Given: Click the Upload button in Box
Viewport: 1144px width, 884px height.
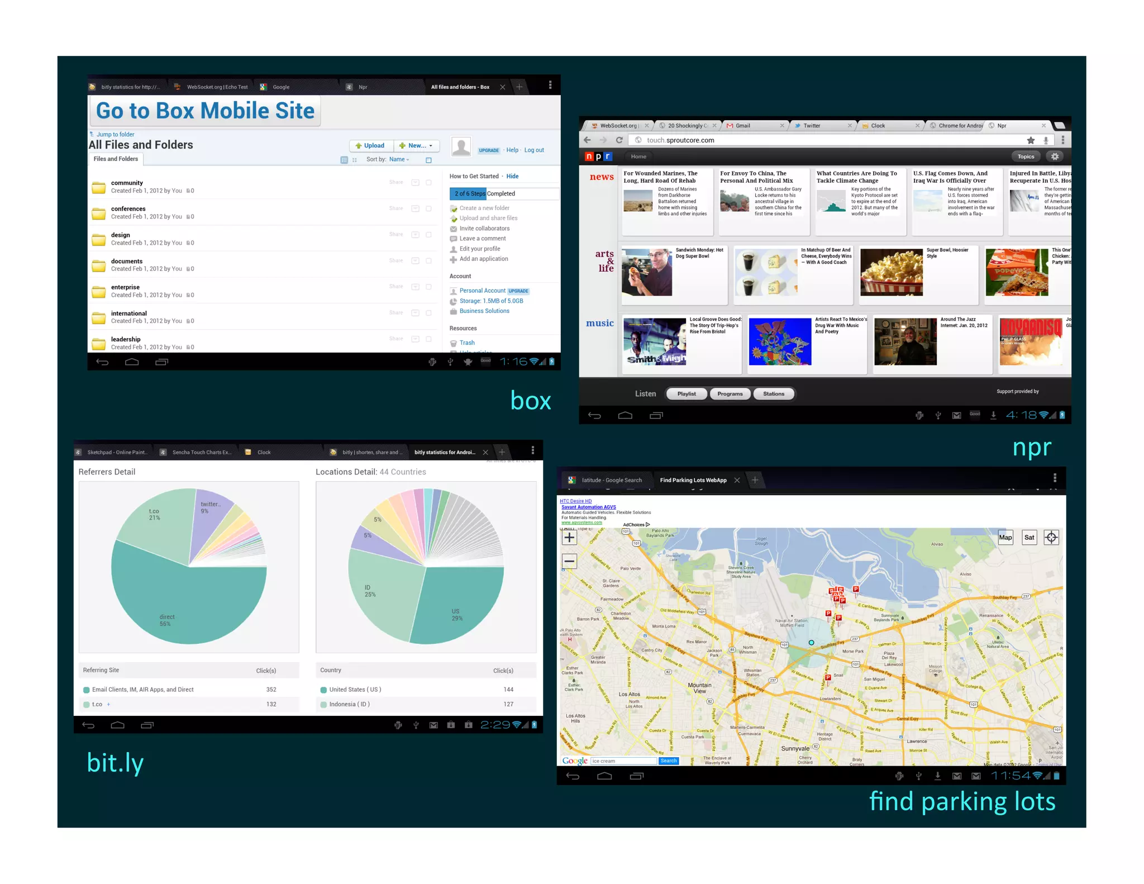Looking at the screenshot, I should click(x=371, y=145).
